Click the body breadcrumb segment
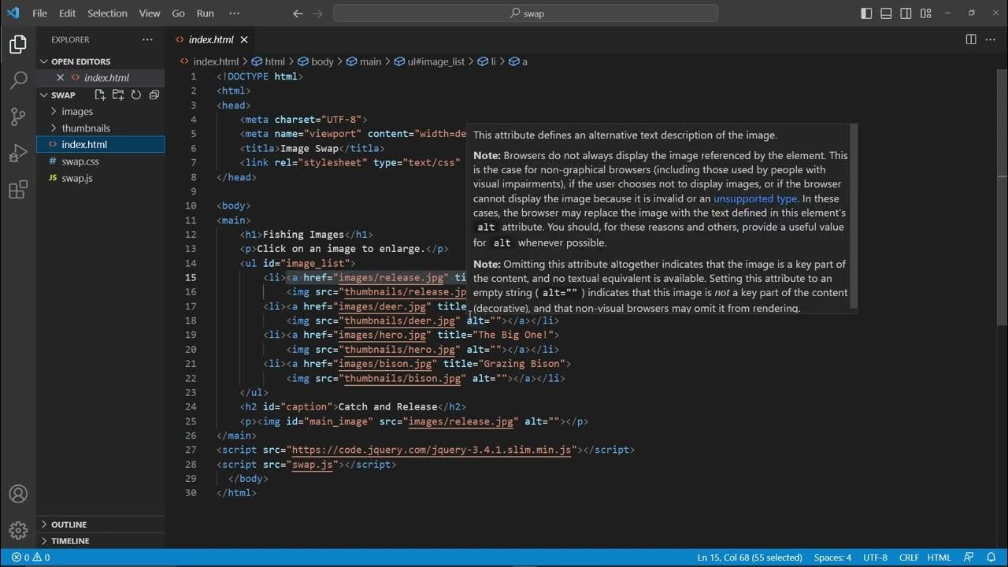Viewport: 1008px width, 567px height. tap(316, 61)
